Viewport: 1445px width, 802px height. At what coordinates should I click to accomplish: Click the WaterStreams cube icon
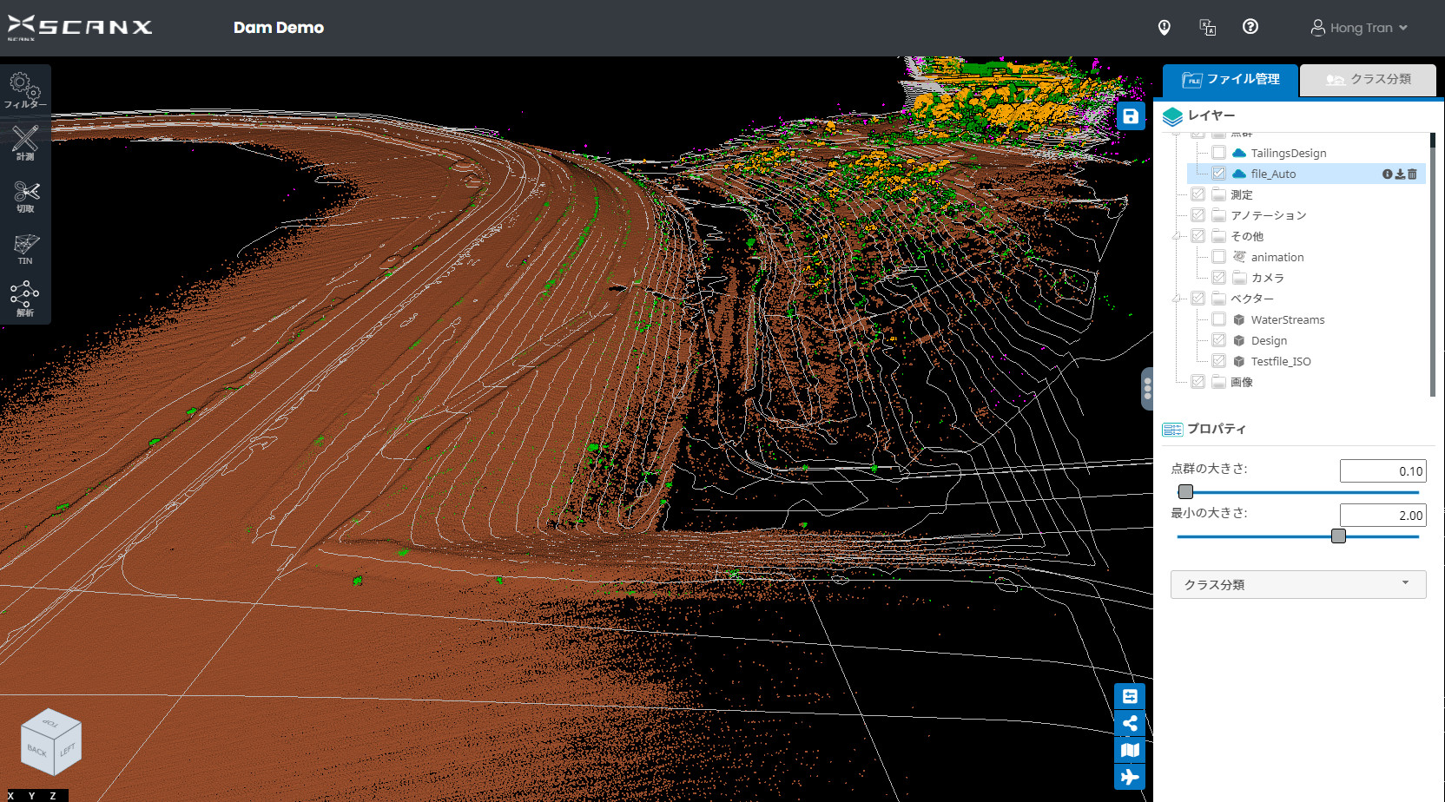[x=1239, y=319]
